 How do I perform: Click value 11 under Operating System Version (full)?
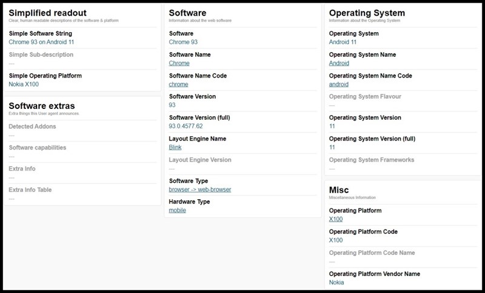point(332,147)
